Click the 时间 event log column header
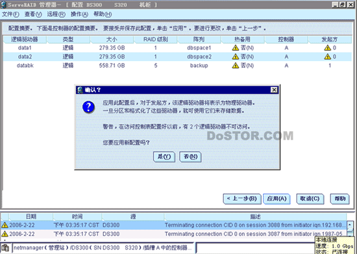 (x=77, y=216)
